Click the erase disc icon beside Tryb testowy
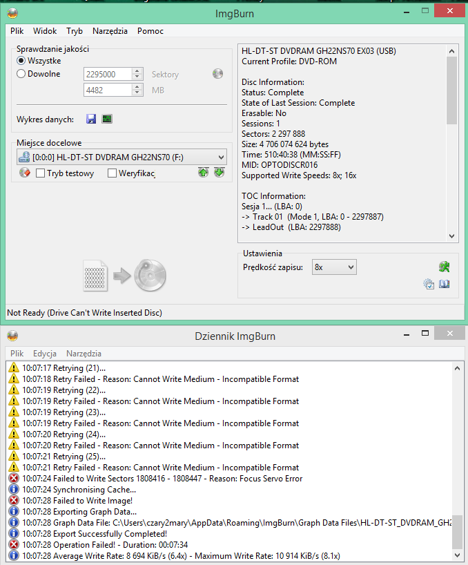This screenshot has width=468, height=565. (24, 173)
